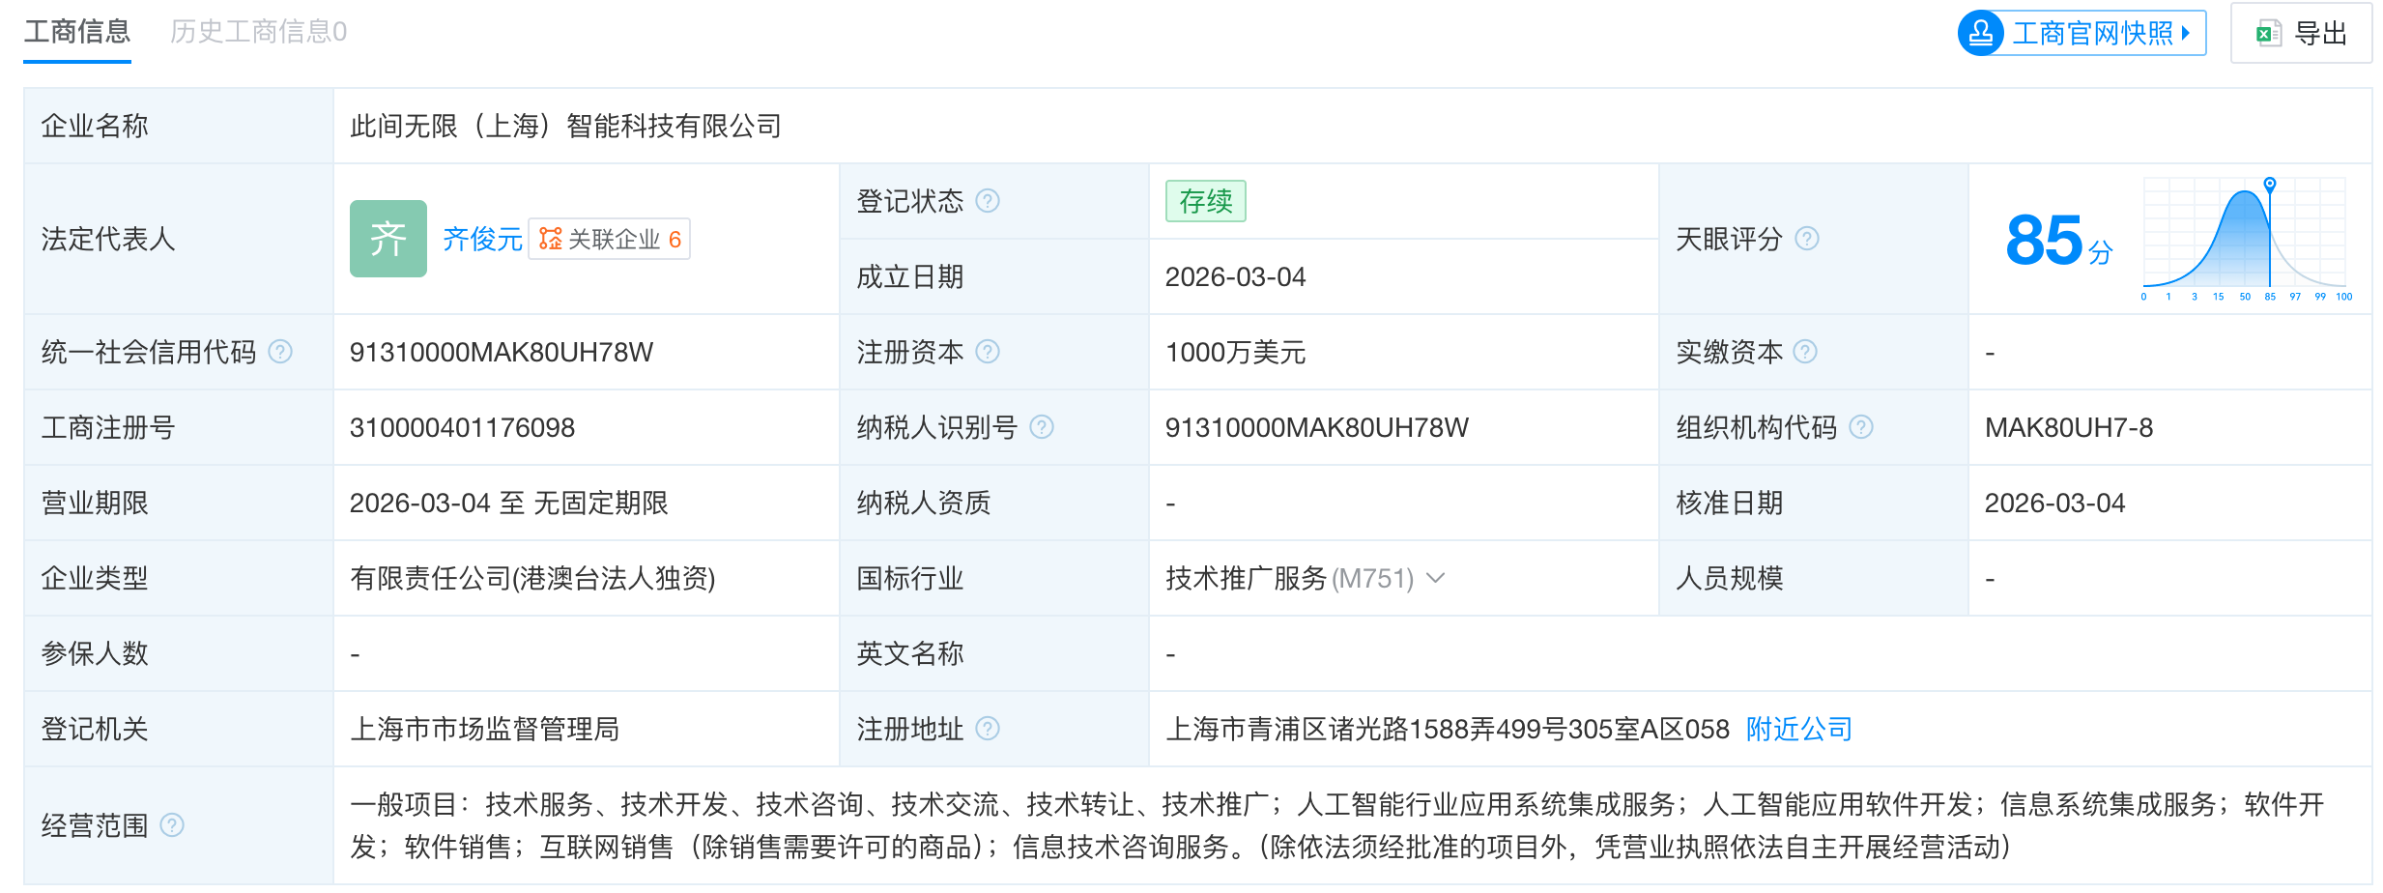Select the 工商信息 tab
This screenshot has width=2383, height=893.
pyautogui.click(x=76, y=32)
